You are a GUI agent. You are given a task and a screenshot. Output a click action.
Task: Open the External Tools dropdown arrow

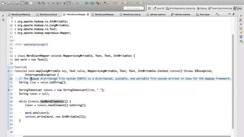100,3
